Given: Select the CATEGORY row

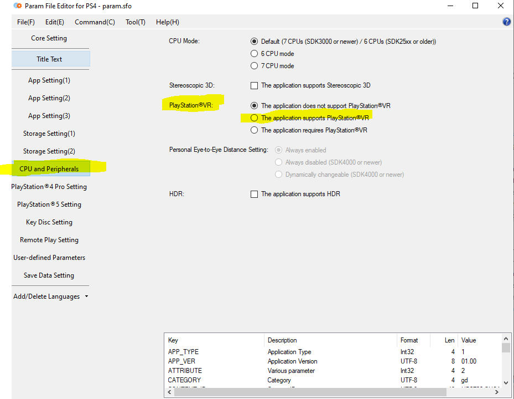Looking at the screenshot, I should point(333,380).
